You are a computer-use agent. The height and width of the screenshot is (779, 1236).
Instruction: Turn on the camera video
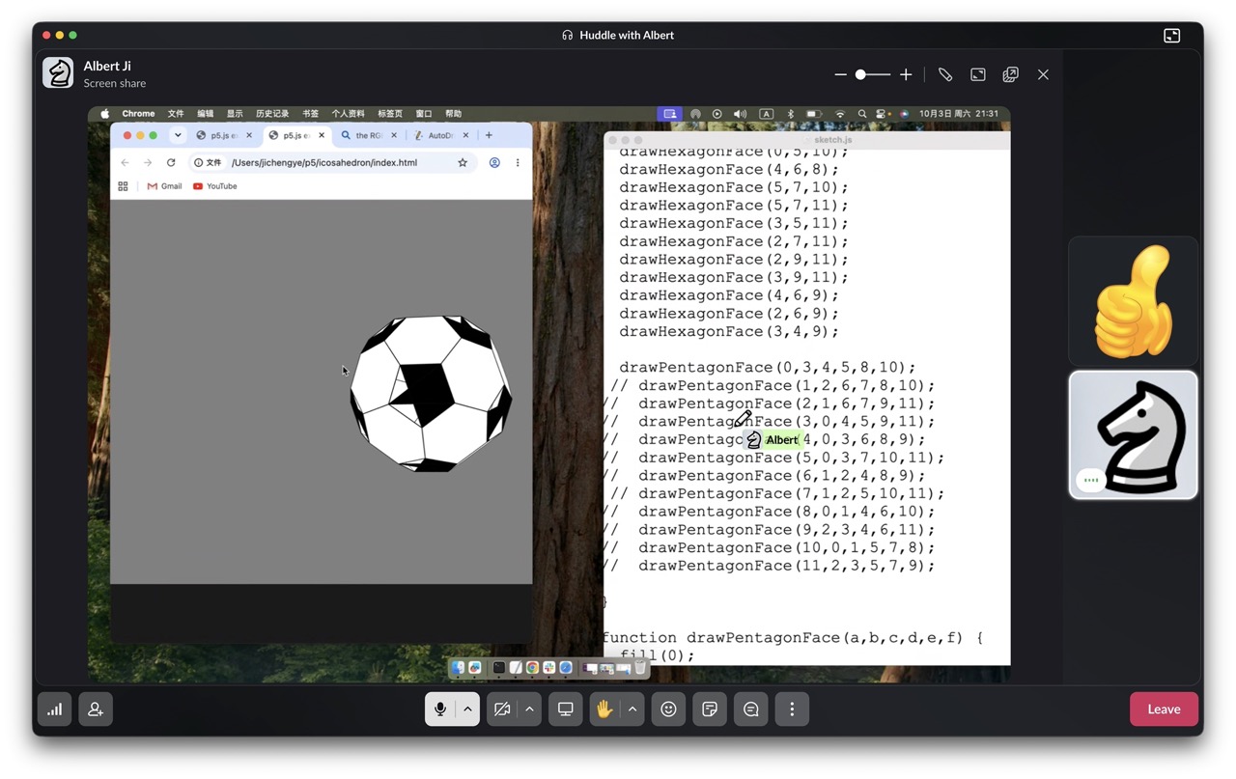502,709
